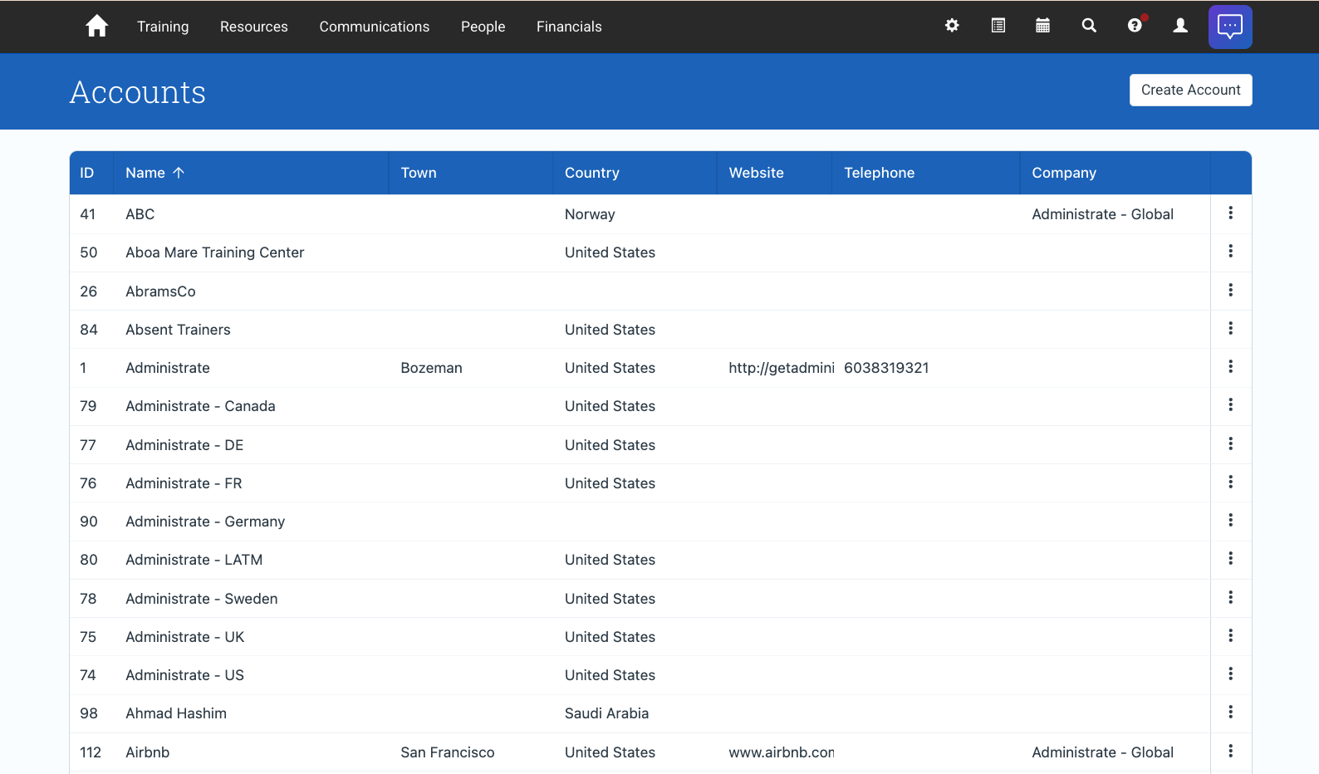Open the help question mark icon
The image size is (1319, 774).
(x=1135, y=26)
